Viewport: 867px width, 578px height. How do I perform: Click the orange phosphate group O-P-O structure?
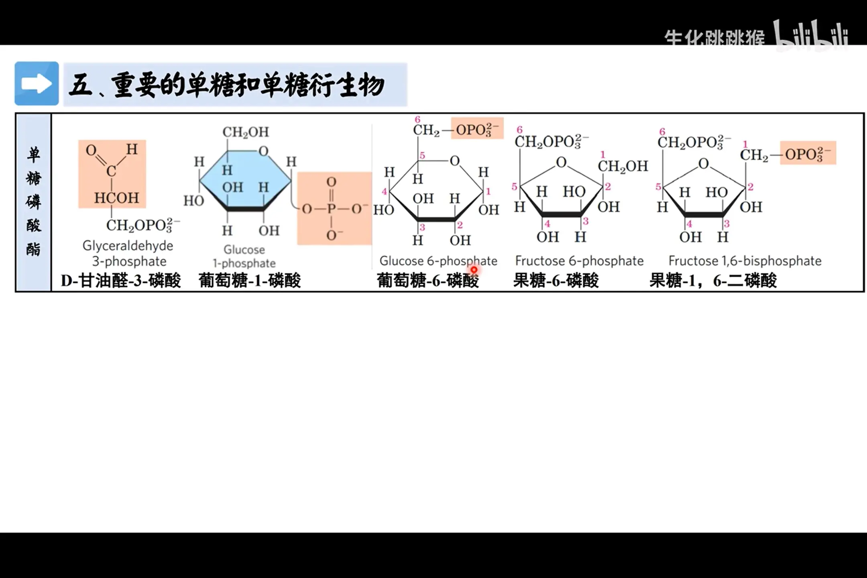pos(334,208)
